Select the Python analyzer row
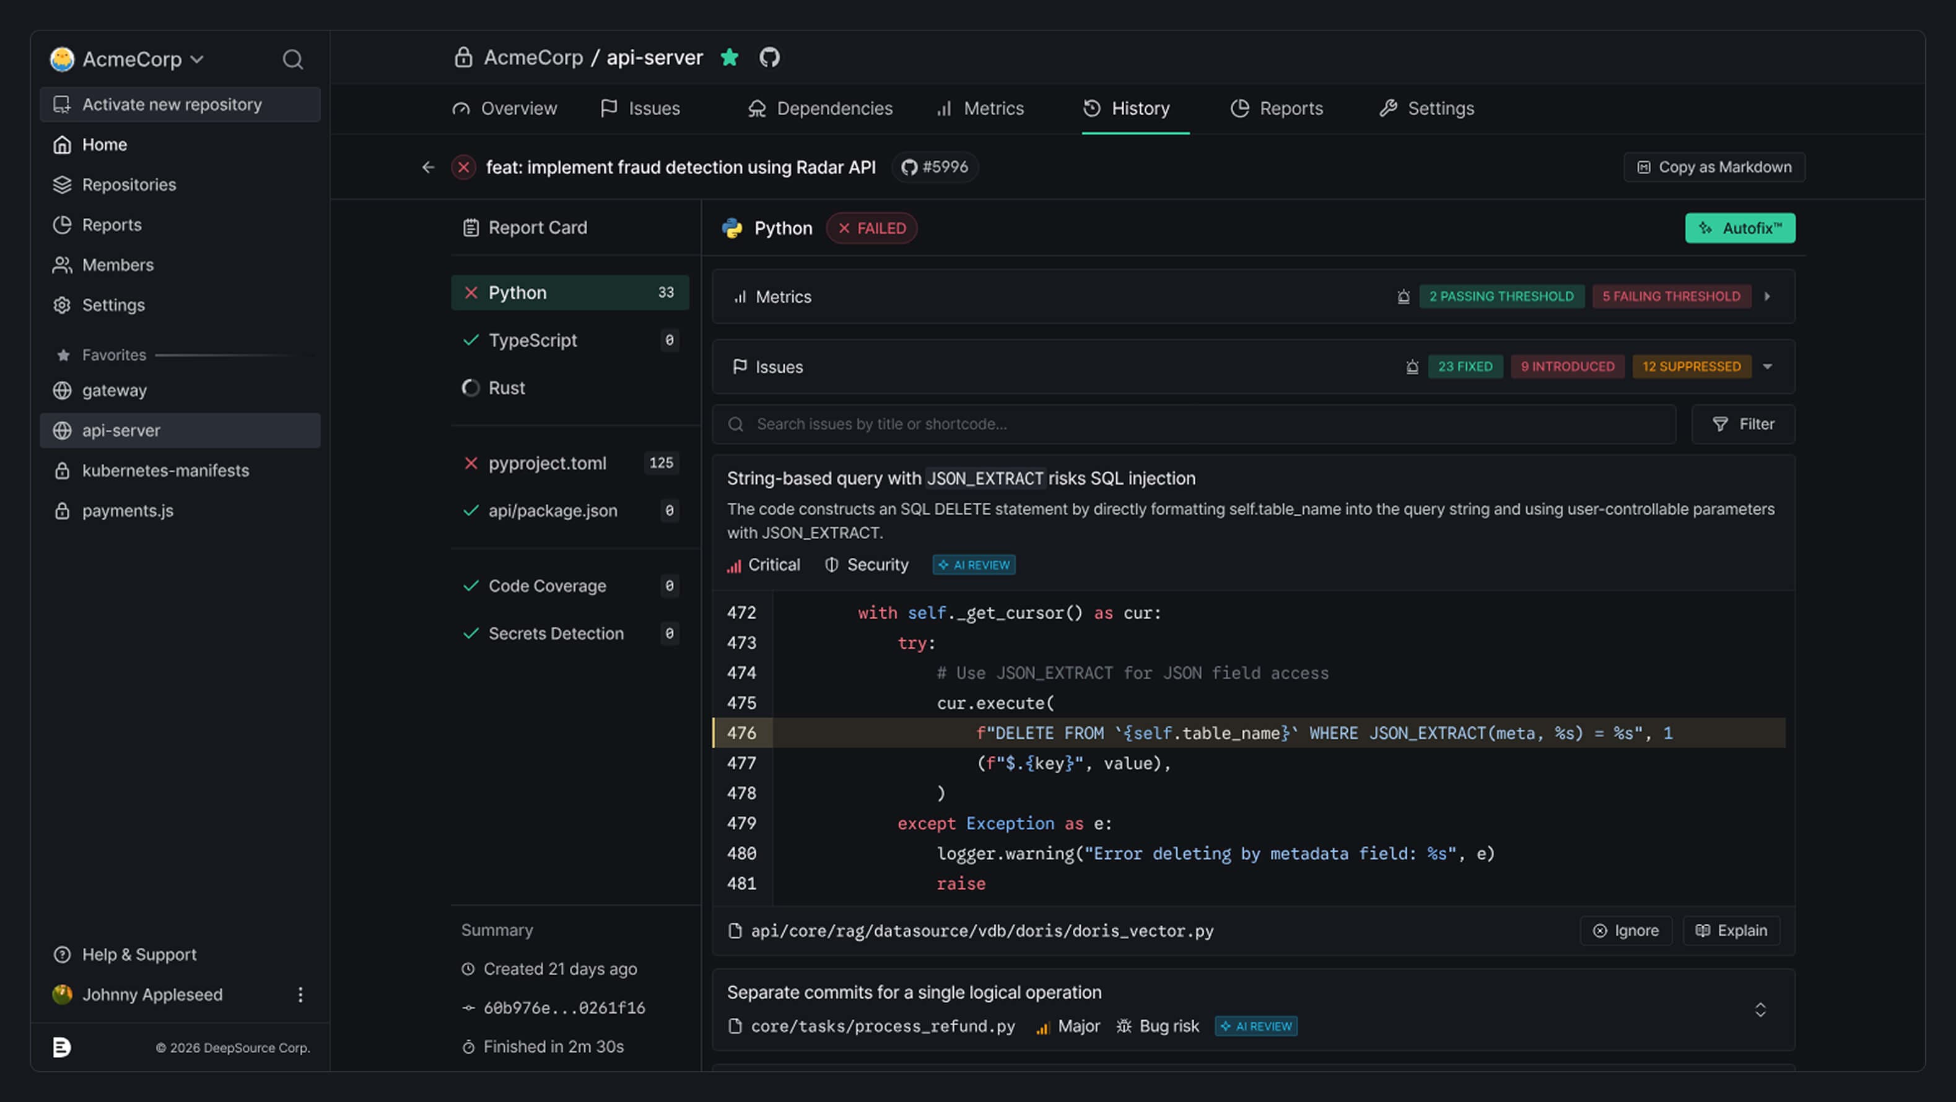Screen dimensions: 1956x1102 569,292
